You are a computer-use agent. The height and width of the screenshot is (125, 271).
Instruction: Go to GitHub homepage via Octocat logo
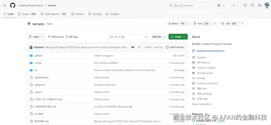(x=13, y=5)
